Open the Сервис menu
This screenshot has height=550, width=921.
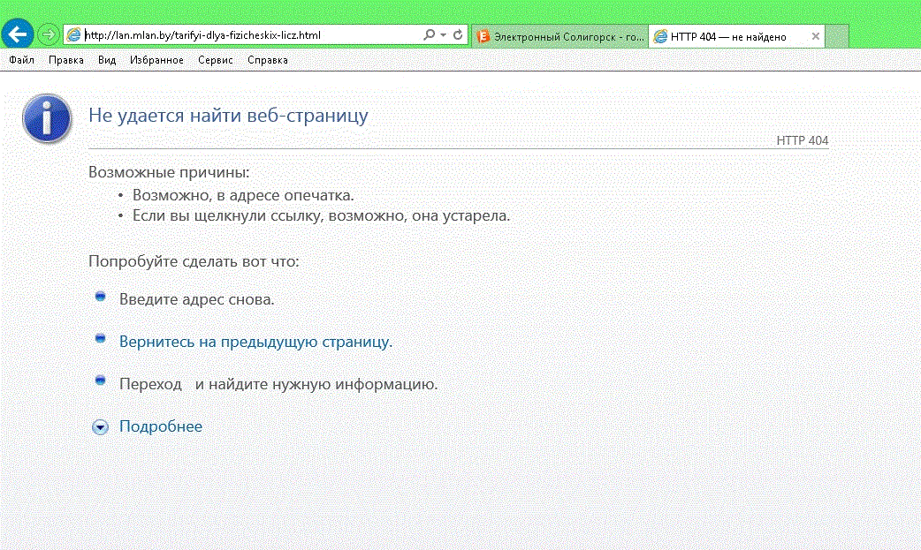coord(216,60)
